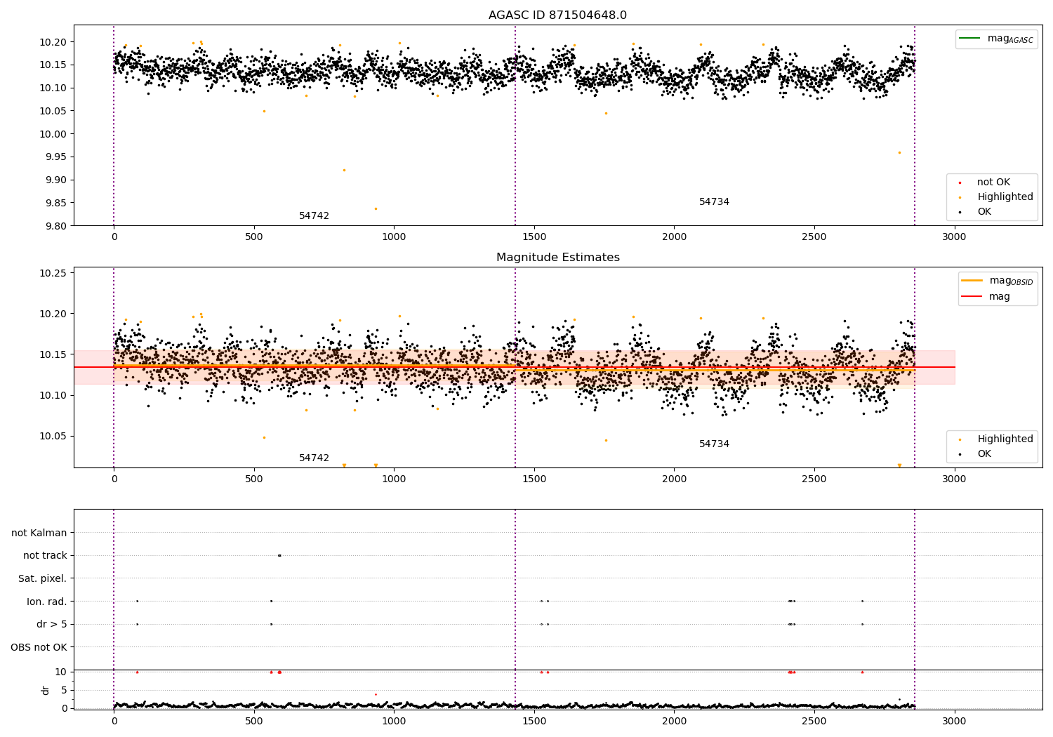Image resolution: width=1053 pixels, height=737 pixels.
Task: Click the orange line sample beside mag OBSID
Action: (972, 281)
